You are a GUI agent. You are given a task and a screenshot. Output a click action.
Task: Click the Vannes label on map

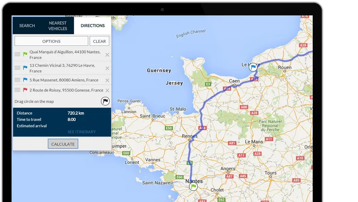click(153, 160)
